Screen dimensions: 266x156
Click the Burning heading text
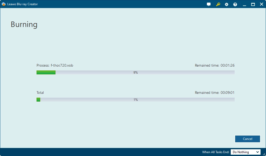[x=24, y=24]
